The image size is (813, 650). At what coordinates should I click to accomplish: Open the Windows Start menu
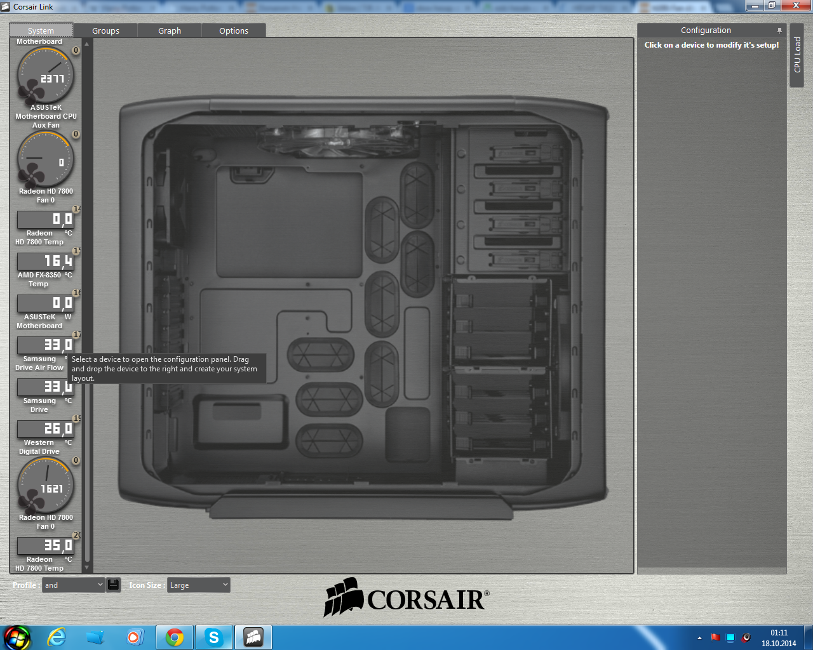pos(17,637)
